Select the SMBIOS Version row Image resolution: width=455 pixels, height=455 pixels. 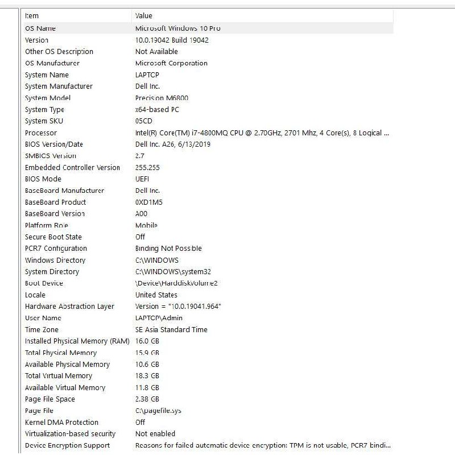(x=208, y=156)
